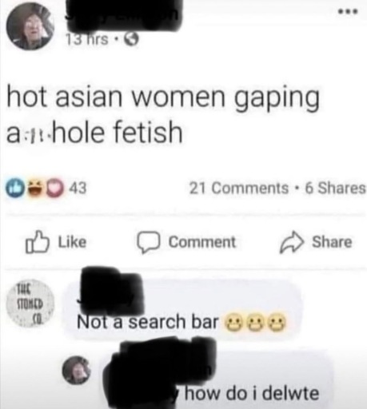Open The Stoned Co commenter avatar
This screenshot has height=409, width=367.
coord(30,304)
